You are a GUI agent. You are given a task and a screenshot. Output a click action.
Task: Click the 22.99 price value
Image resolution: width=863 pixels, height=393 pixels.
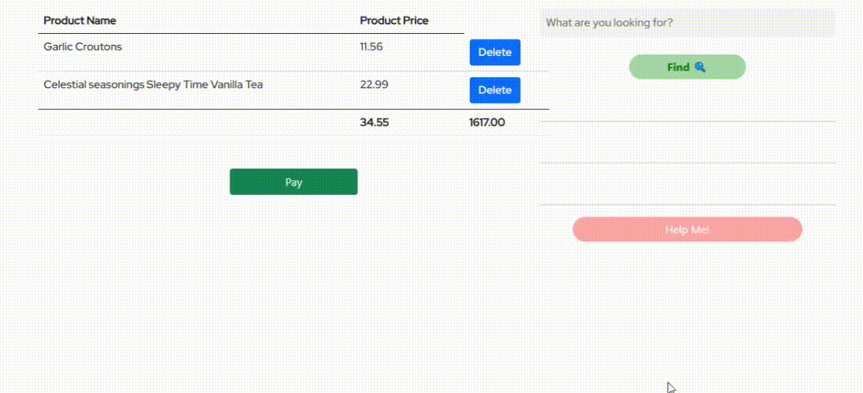pos(374,85)
